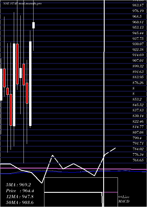Select the 914.69 price value
Image resolution: width=147 pixels, height=207 pixels.
[138, 55]
